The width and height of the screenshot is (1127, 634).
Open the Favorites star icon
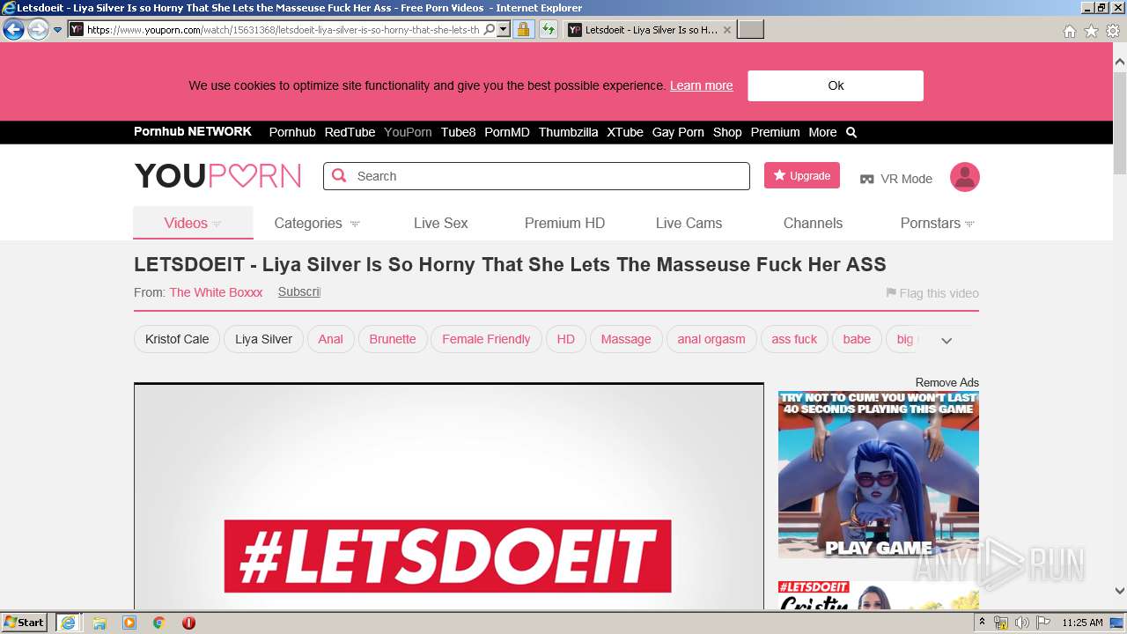click(1091, 31)
